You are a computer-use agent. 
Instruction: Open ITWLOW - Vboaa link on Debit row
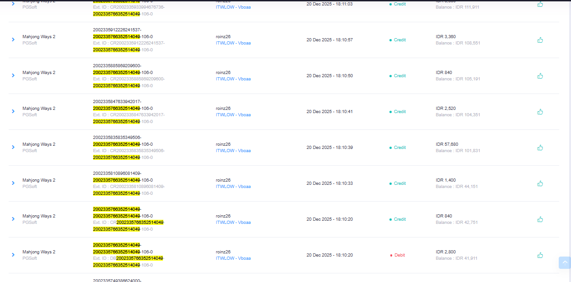click(233, 258)
